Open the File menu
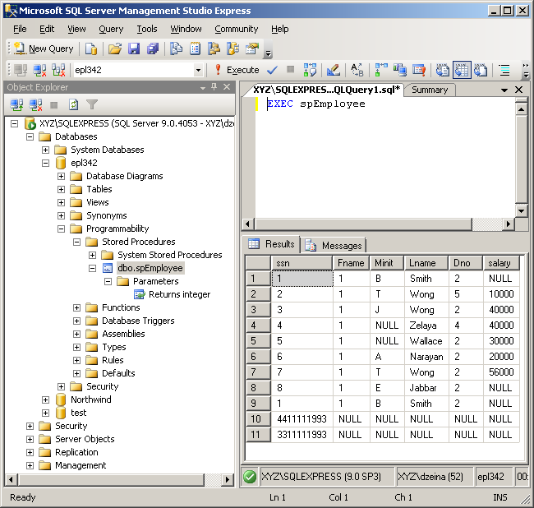The image size is (534, 508). tap(20, 29)
